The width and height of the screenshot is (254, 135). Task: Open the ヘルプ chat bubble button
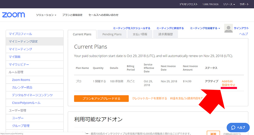click(x=237, y=127)
